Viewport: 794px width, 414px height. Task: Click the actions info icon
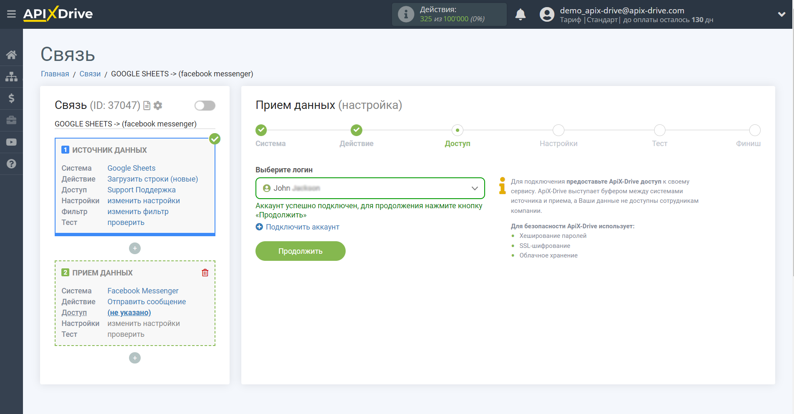pyautogui.click(x=406, y=14)
